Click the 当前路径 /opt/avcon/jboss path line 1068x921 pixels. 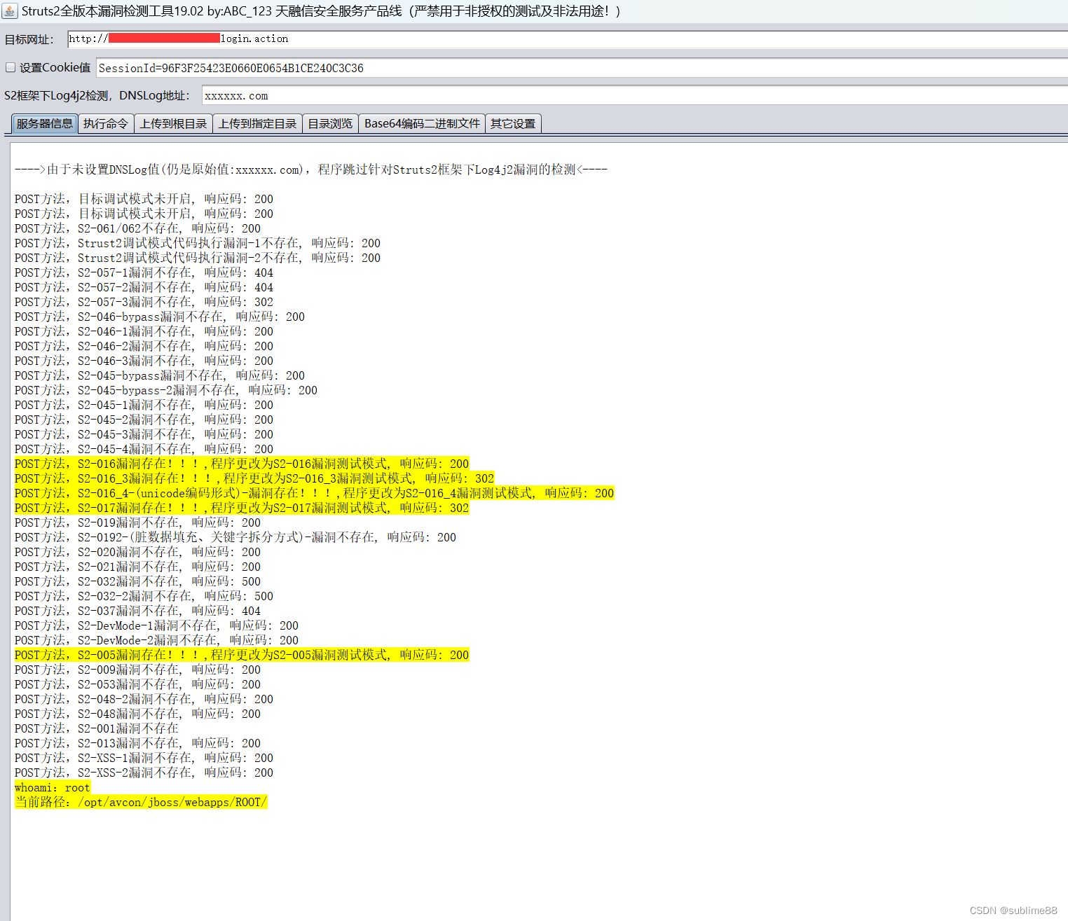point(141,802)
